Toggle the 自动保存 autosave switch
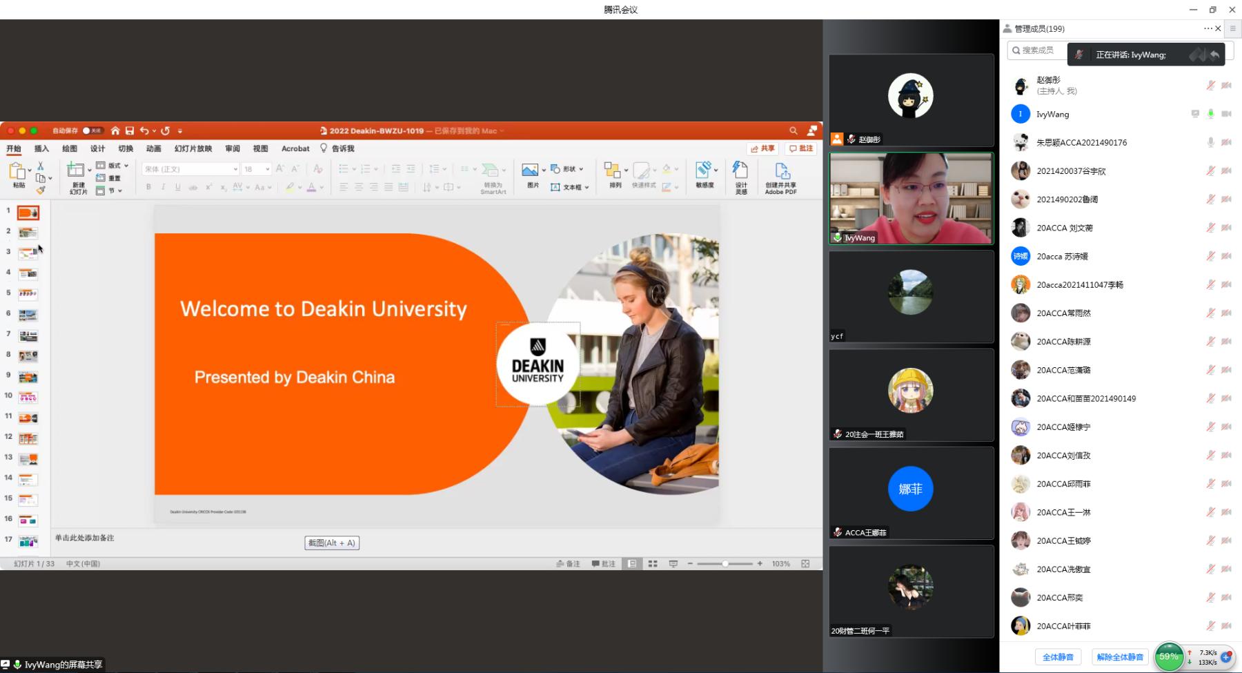Screen dimensions: 1242x673 92,130
